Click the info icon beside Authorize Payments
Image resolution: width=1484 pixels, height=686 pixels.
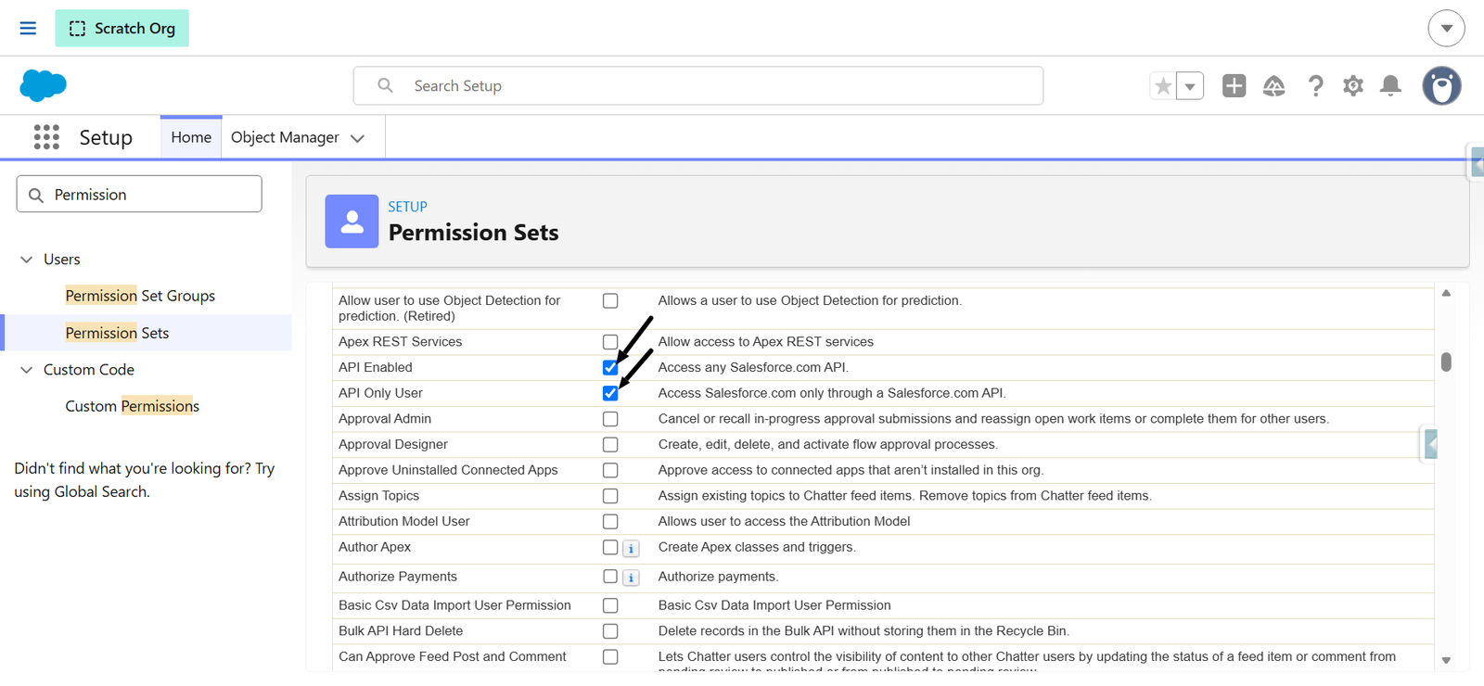coord(631,578)
